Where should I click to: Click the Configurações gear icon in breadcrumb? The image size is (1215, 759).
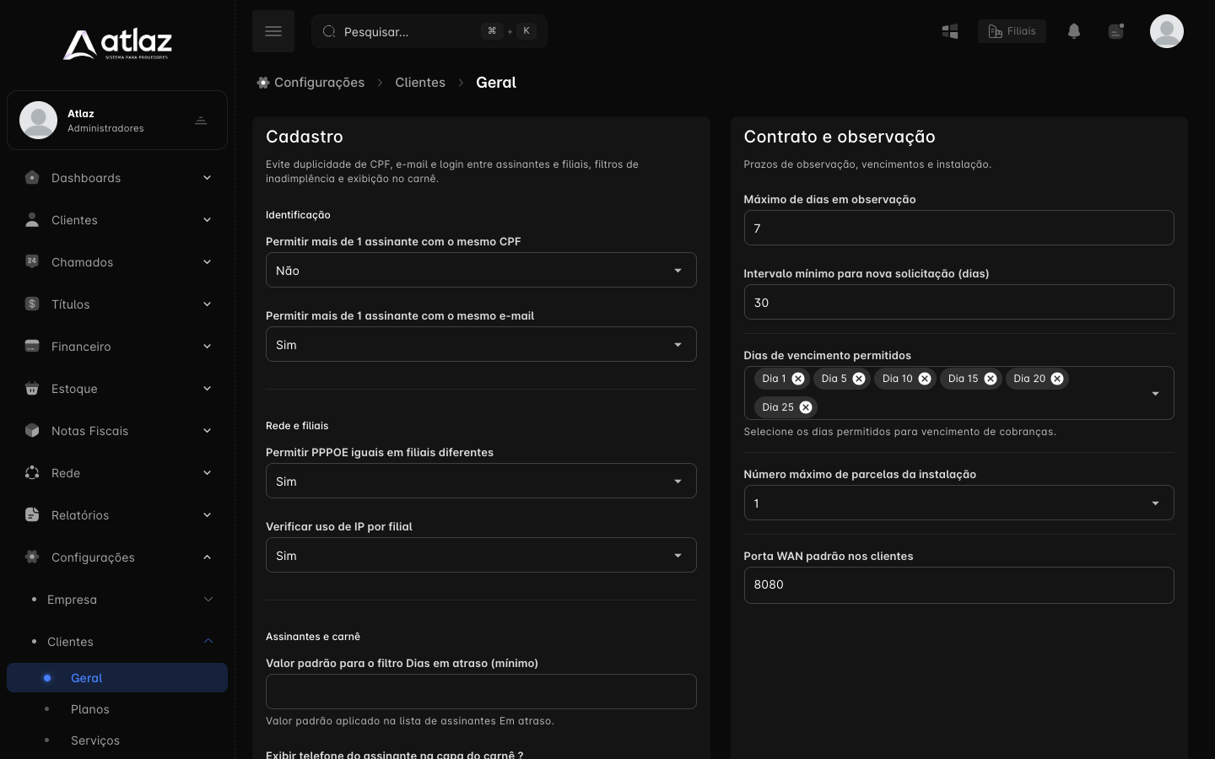point(263,83)
